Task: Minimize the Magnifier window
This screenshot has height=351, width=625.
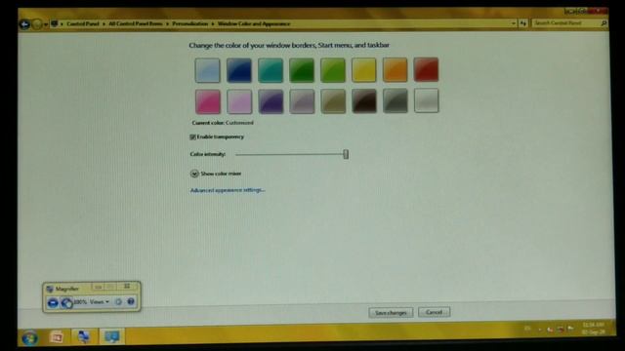Action: click(x=98, y=287)
